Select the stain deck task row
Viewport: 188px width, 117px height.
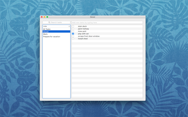click(107, 26)
